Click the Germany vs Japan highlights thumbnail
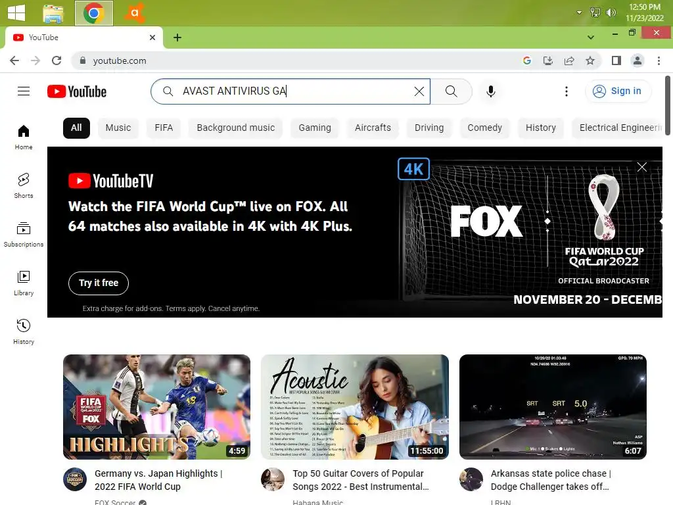Screen dimensions: 673x505 pyautogui.click(x=156, y=406)
